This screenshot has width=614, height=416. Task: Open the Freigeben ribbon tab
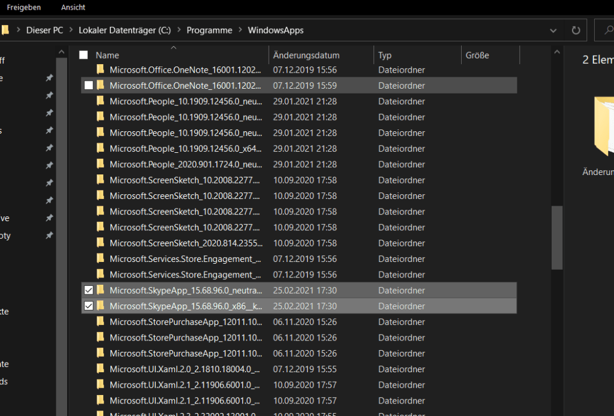(x=24, y=7)
